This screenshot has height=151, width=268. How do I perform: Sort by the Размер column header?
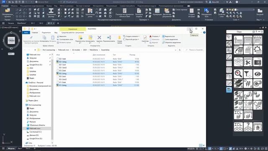tap(132, 55)
